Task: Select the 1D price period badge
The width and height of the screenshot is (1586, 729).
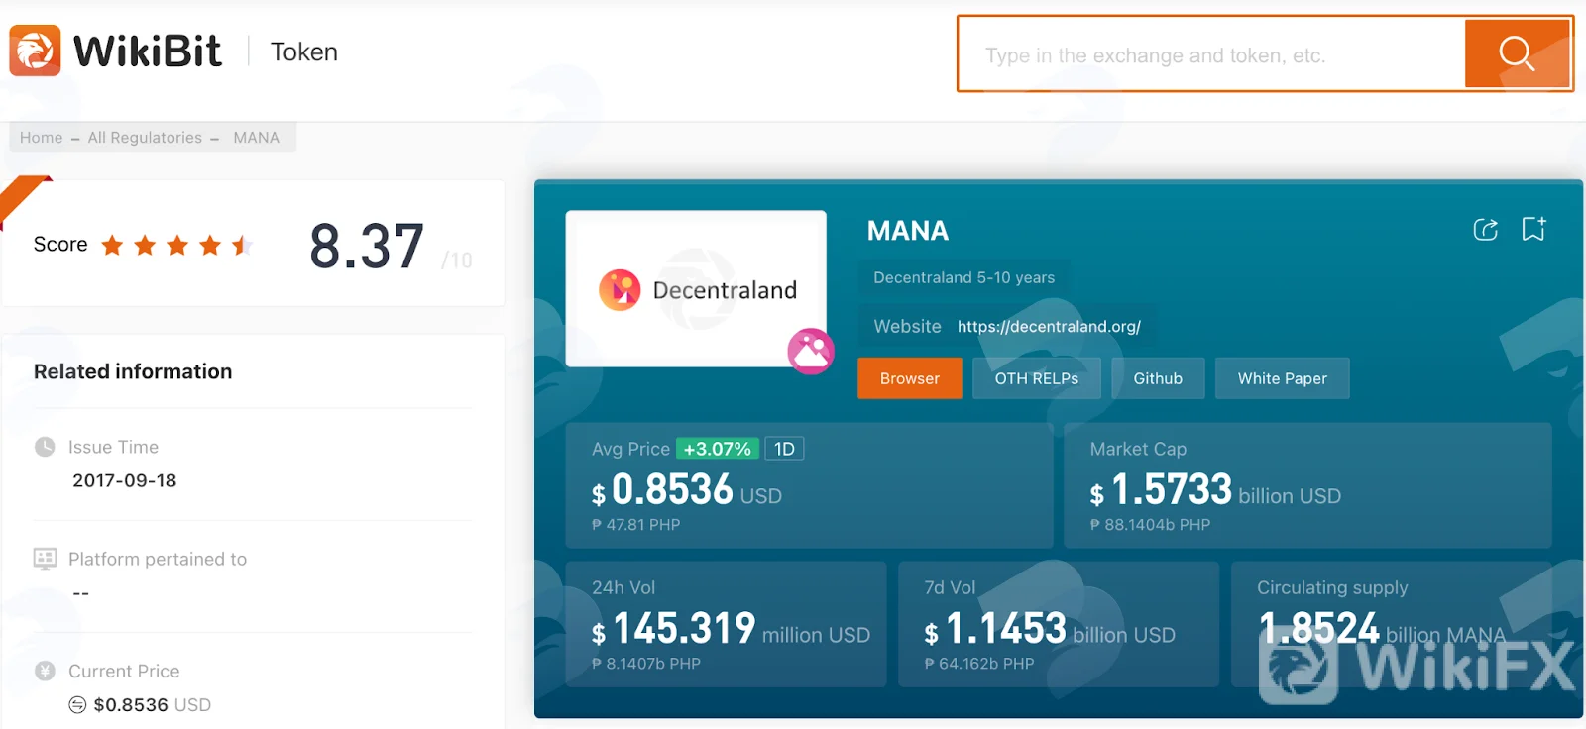Action: (784, 449)
